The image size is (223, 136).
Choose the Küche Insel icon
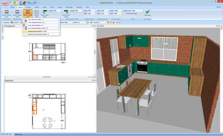pyautogui.click(x=37, y=13)
